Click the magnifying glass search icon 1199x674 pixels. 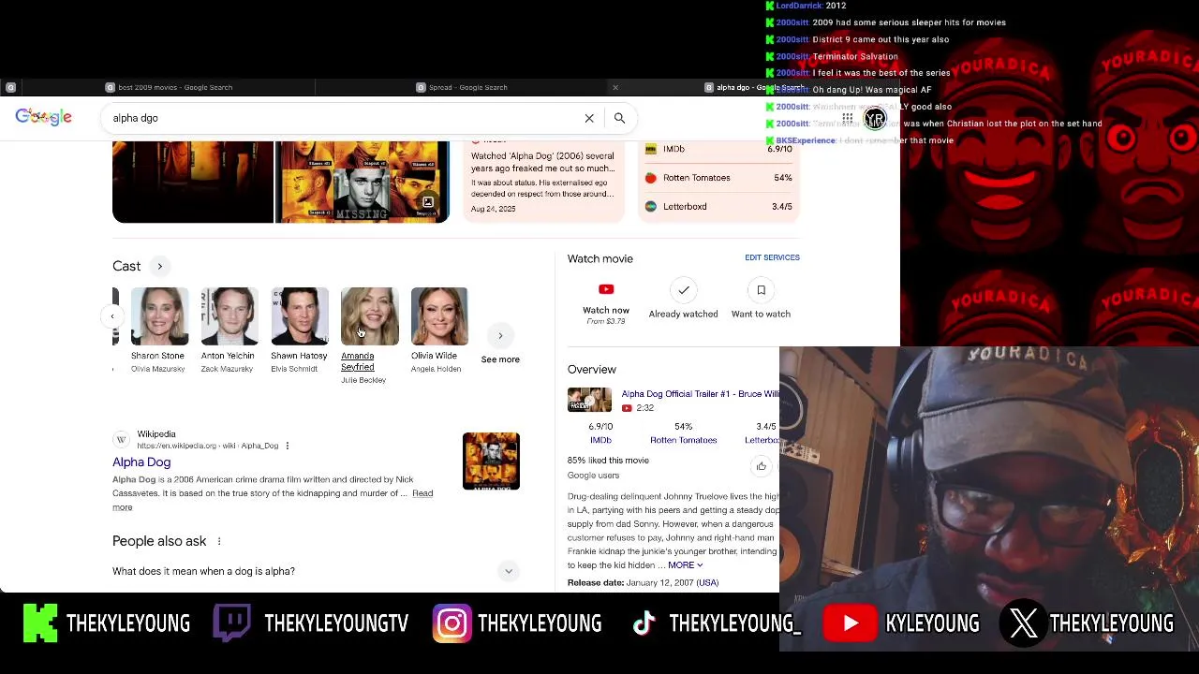point(619,118)
